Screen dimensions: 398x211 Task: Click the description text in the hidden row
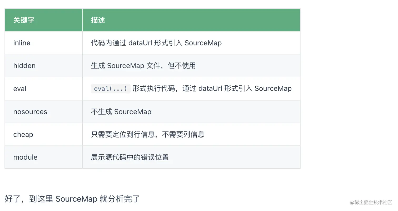143,66
